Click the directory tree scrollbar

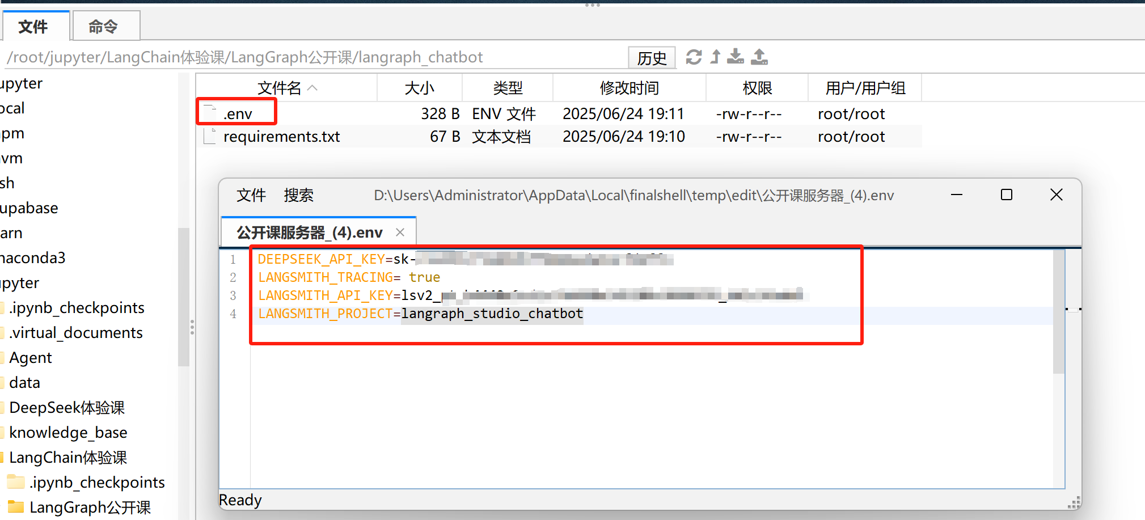point(183,297)
